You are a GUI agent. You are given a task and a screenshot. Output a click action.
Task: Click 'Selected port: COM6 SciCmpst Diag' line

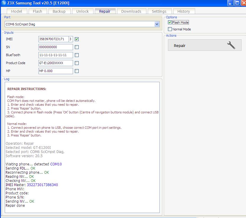[x=35, y=152]
